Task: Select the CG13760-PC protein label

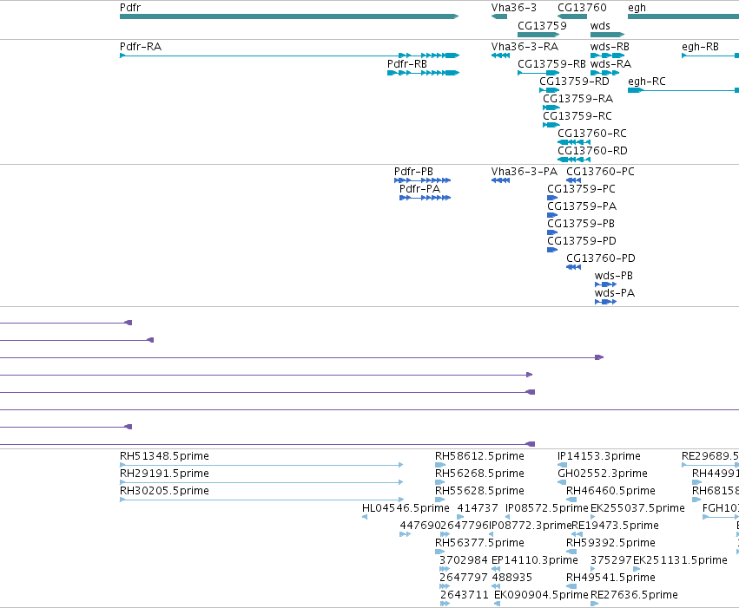Action: [600, 172]
